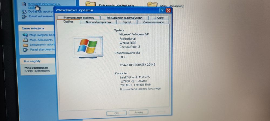
Task: Click the Zmień ustawienie link
Action: click(x=41, y=16)
